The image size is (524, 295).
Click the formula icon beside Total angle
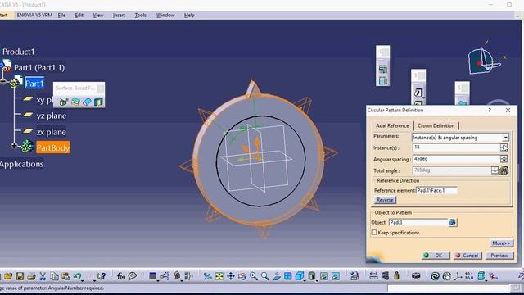[x=504, y=170]
